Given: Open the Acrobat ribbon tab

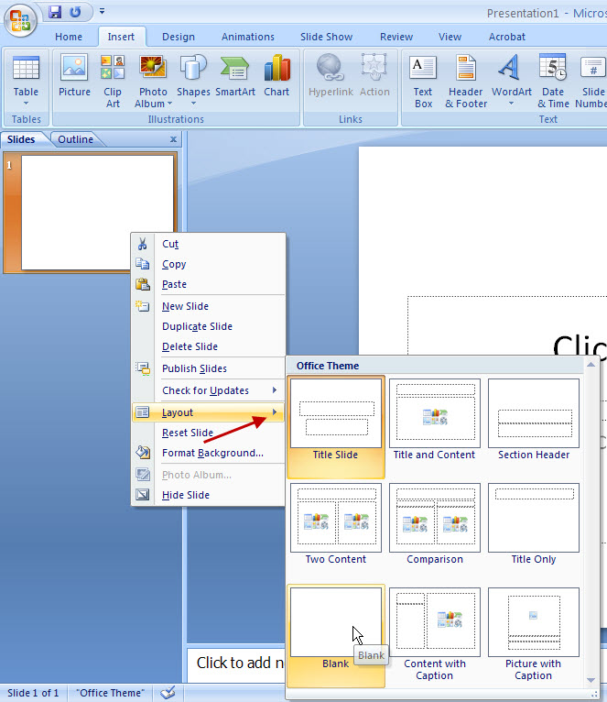Looking at the screenshot, I should click(x=507, y=37).
